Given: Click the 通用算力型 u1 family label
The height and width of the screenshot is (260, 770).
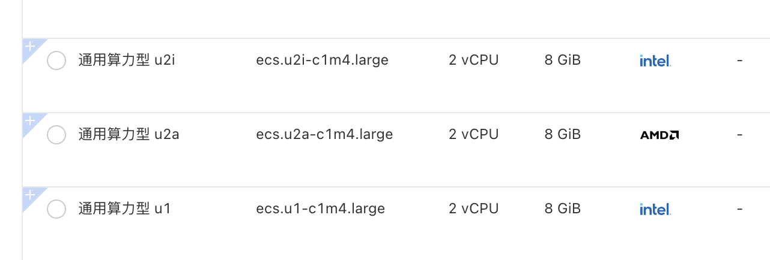Looking at the screenshot, I should click(125, 209).
